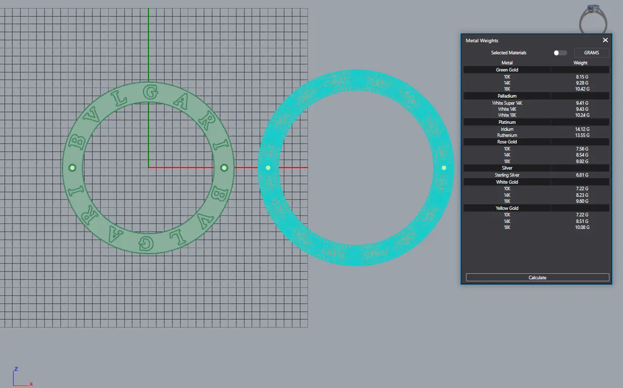Click the Weight column header

point(580,63)
